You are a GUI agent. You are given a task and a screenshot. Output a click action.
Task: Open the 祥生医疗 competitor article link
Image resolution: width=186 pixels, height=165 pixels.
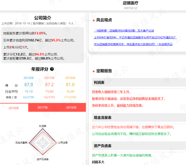pos(133,44)
